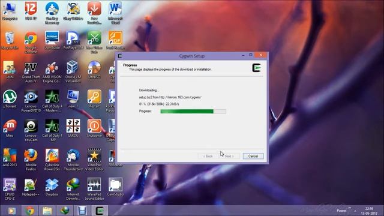The width and height of the screenshot is (384, 216).
Task: Select the Mozilla Firefox desktop icon
Action: point(31,160)
